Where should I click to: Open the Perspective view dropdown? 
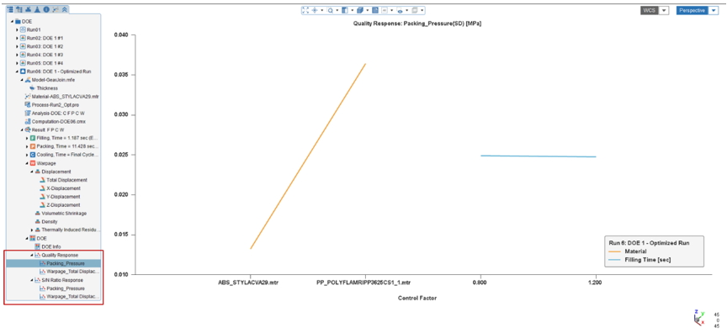(x=697, y=10)
